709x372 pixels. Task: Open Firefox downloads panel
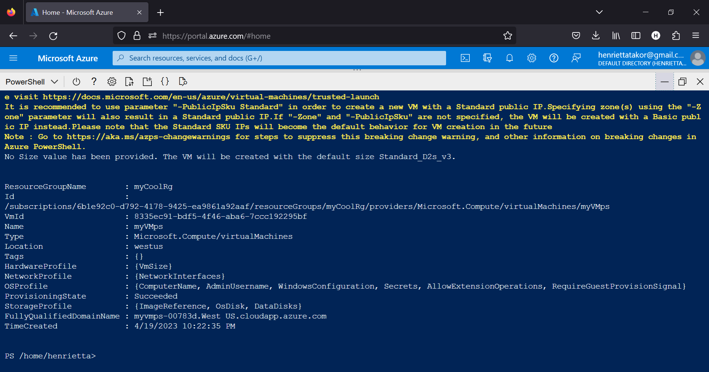coord(596,36)
